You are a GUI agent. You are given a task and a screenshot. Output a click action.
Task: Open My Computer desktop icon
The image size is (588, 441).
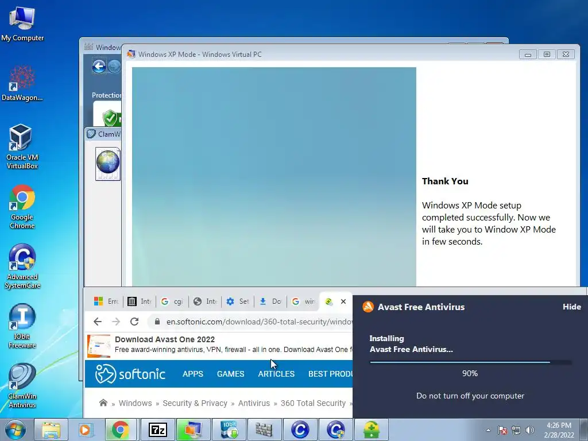[22, 23]
